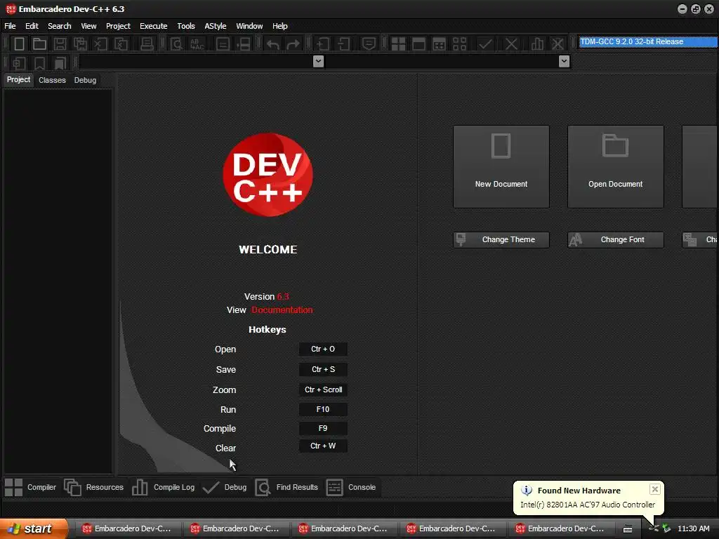Click the Compile and Run toolbar icon
719x539 pixels.
(x=439, y=44)
